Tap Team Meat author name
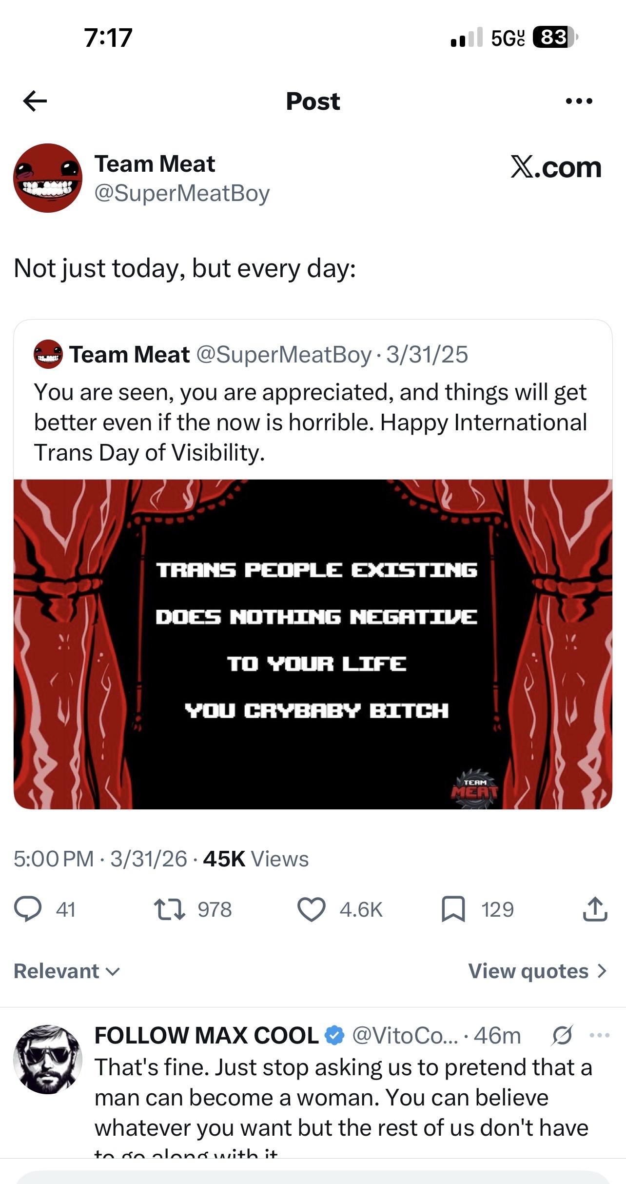The height and width of the screenshot is (1184, 626). (x=155, y=164)
